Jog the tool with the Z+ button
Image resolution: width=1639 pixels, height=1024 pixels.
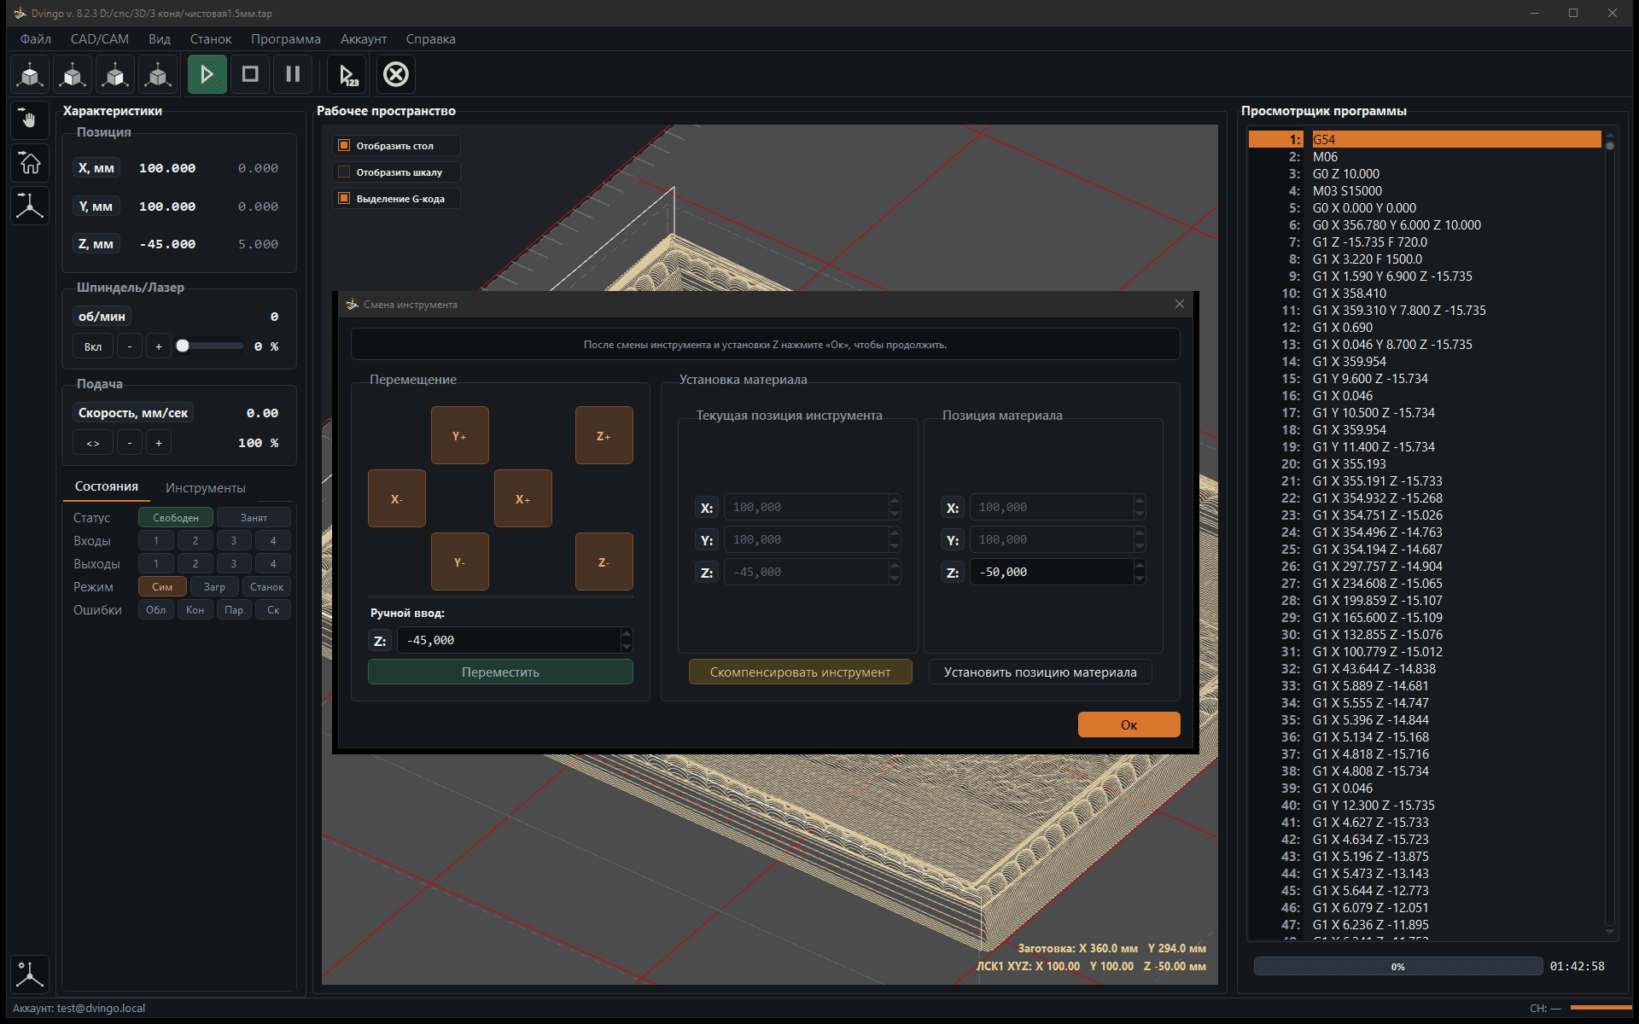point(604,435)
